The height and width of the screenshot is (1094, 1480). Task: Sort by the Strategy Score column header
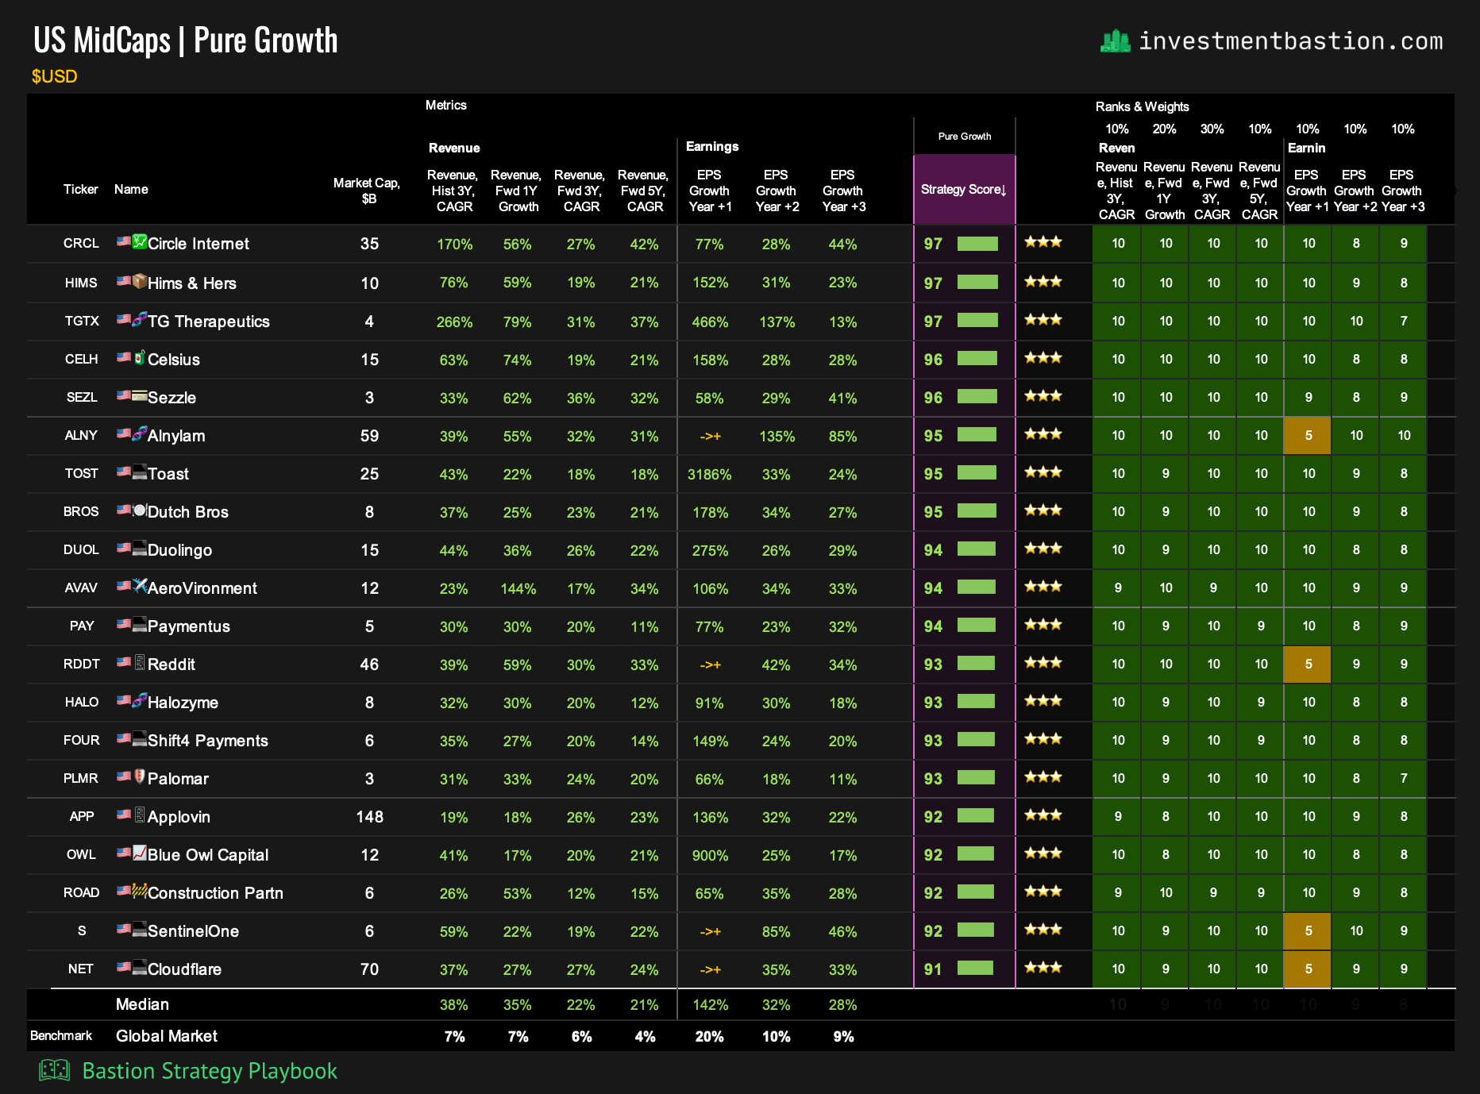(x=964, y=189)
